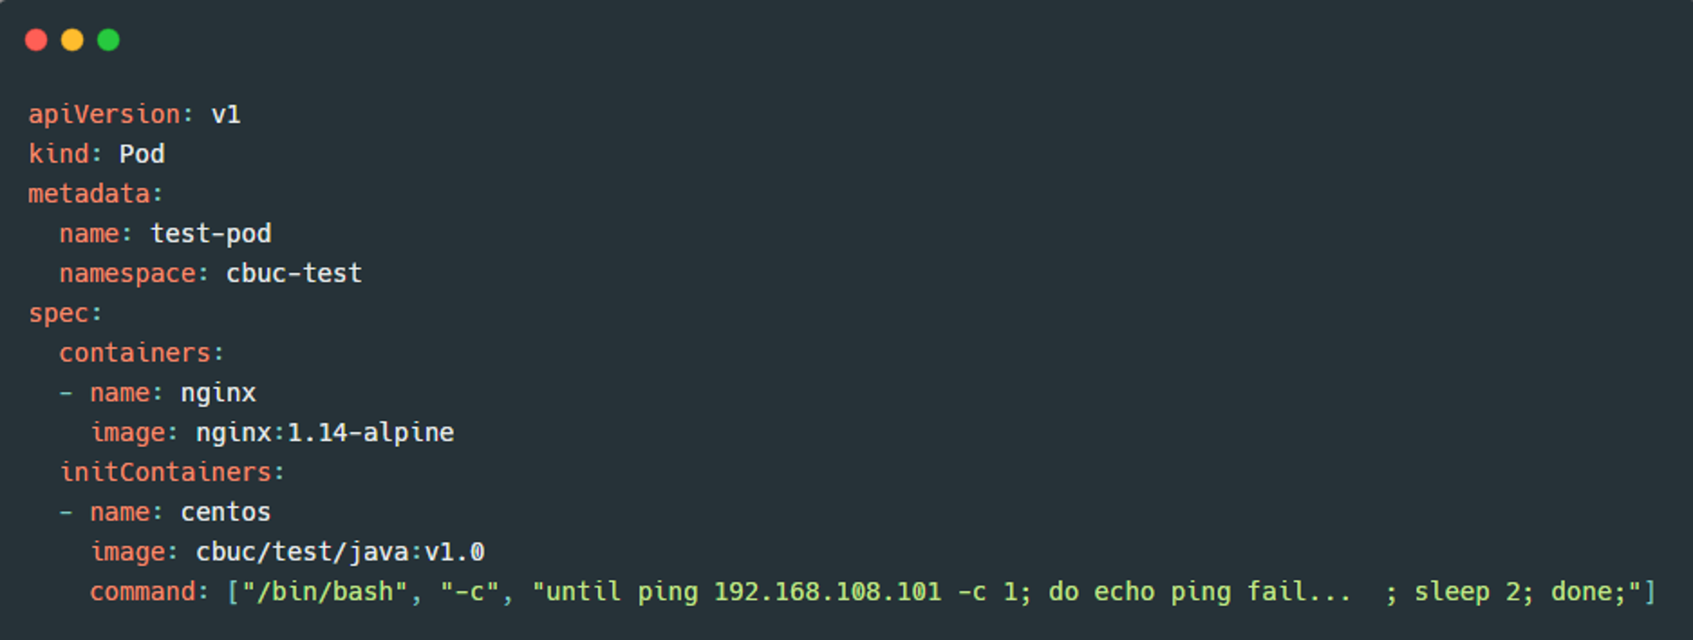Click the red close window dot

point(36,40)
